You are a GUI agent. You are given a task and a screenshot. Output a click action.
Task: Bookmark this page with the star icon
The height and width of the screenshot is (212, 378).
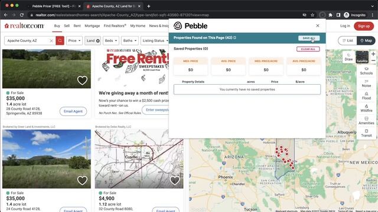[x=312, y=15]
